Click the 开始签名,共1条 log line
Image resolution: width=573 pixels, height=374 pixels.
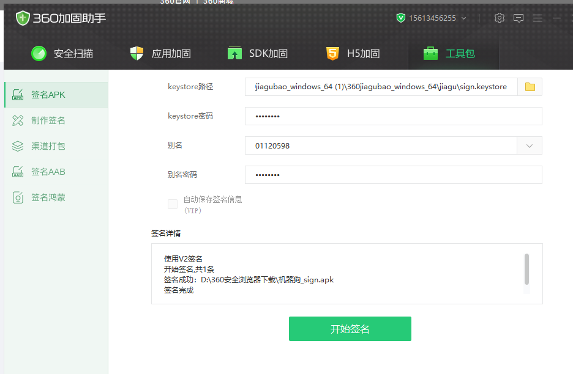pos(189,269)
